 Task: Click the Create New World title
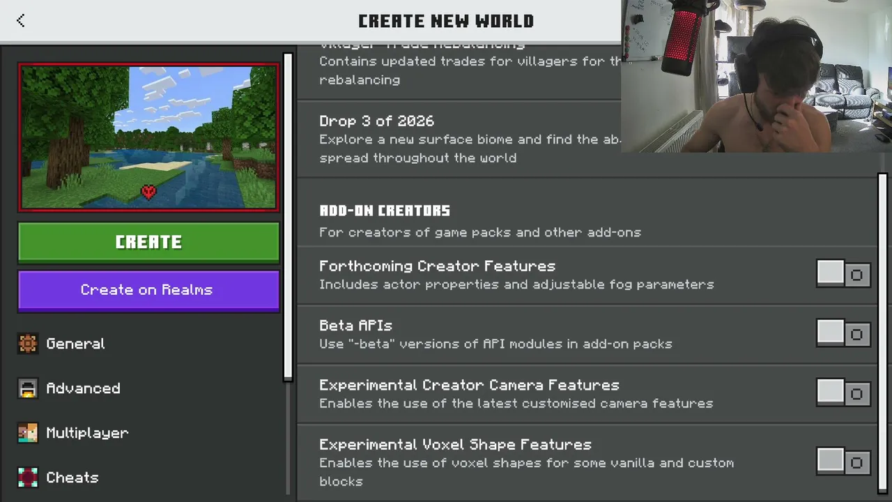pyautogui.click(x=446, y=21)
